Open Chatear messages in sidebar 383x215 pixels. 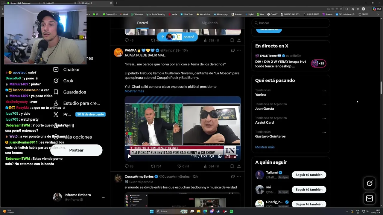pos(66,69)
